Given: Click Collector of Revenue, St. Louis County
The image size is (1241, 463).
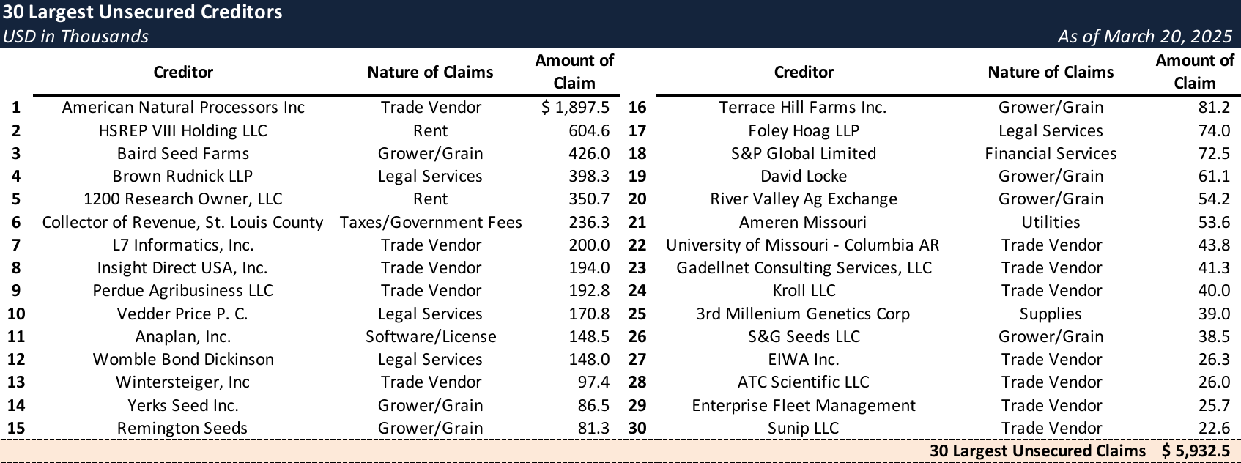Looking at the screenshot, I should [x=183, y=222].
